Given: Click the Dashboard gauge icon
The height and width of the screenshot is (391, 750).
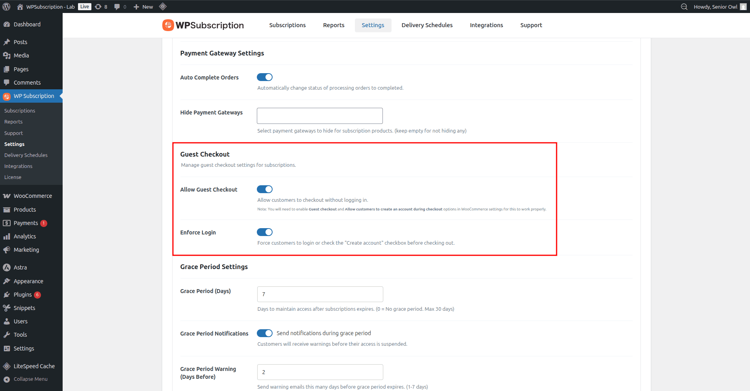Looking at the screenshot, I should [x=7, y=24].
